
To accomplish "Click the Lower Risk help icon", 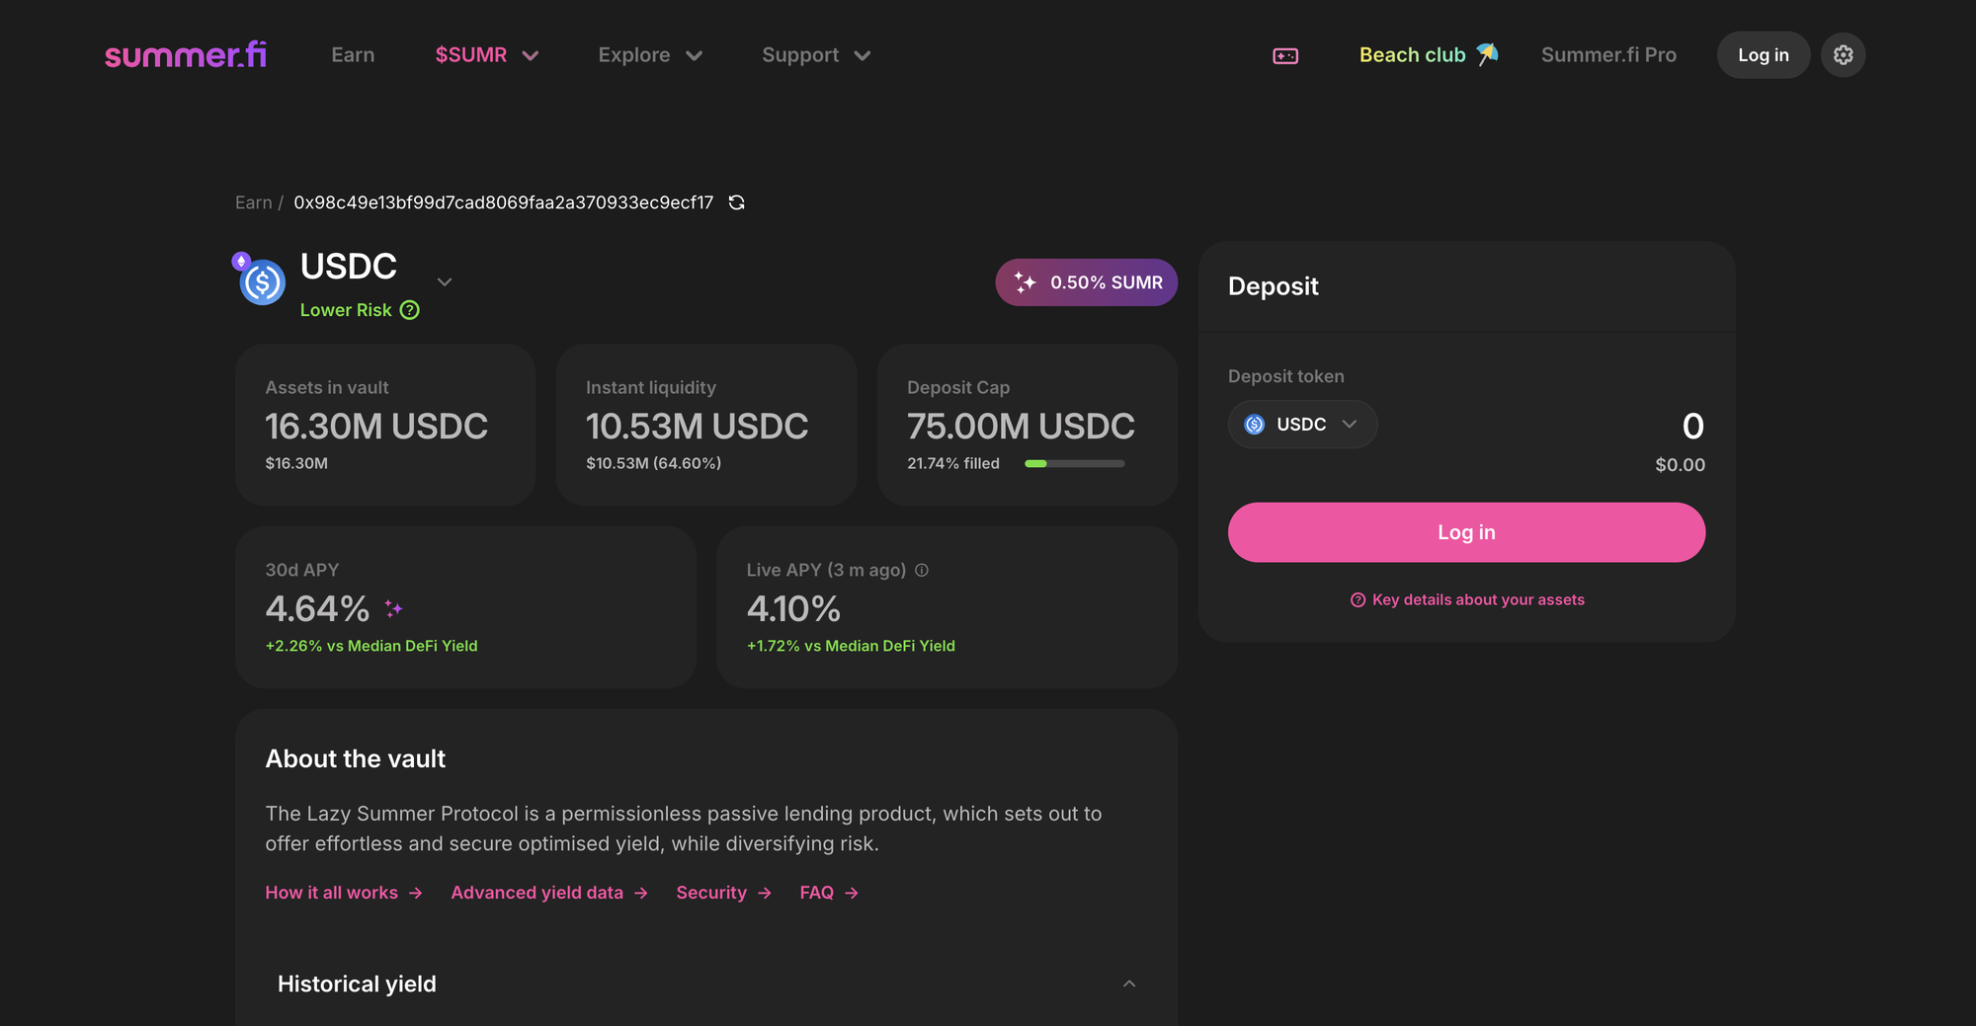I will (x=410, y=310).
